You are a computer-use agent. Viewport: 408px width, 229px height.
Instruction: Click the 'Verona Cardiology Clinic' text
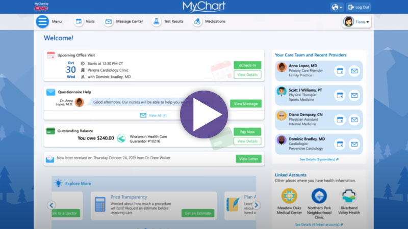coord(108,70)
